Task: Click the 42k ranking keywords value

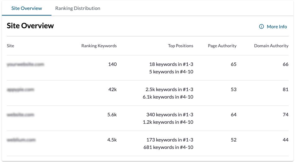Action: click(x=112, y=90)
